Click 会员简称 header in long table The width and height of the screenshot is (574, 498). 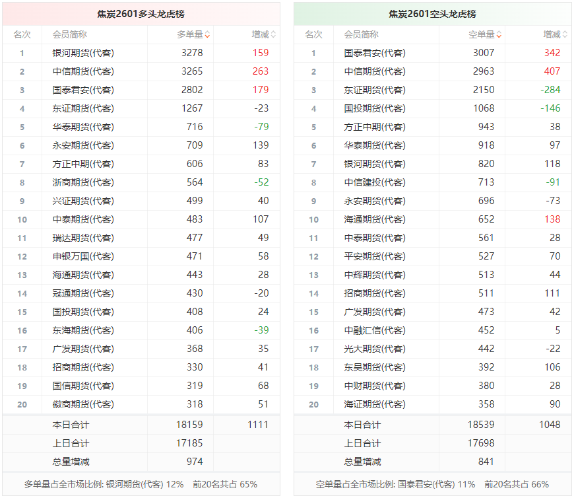[x=69, y=35]
